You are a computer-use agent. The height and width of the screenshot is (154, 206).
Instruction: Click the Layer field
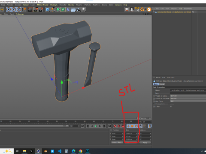188,93
